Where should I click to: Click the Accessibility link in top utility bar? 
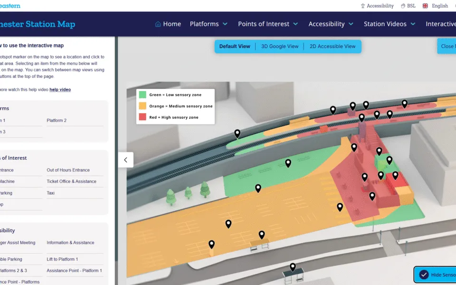tap(380, 6)
